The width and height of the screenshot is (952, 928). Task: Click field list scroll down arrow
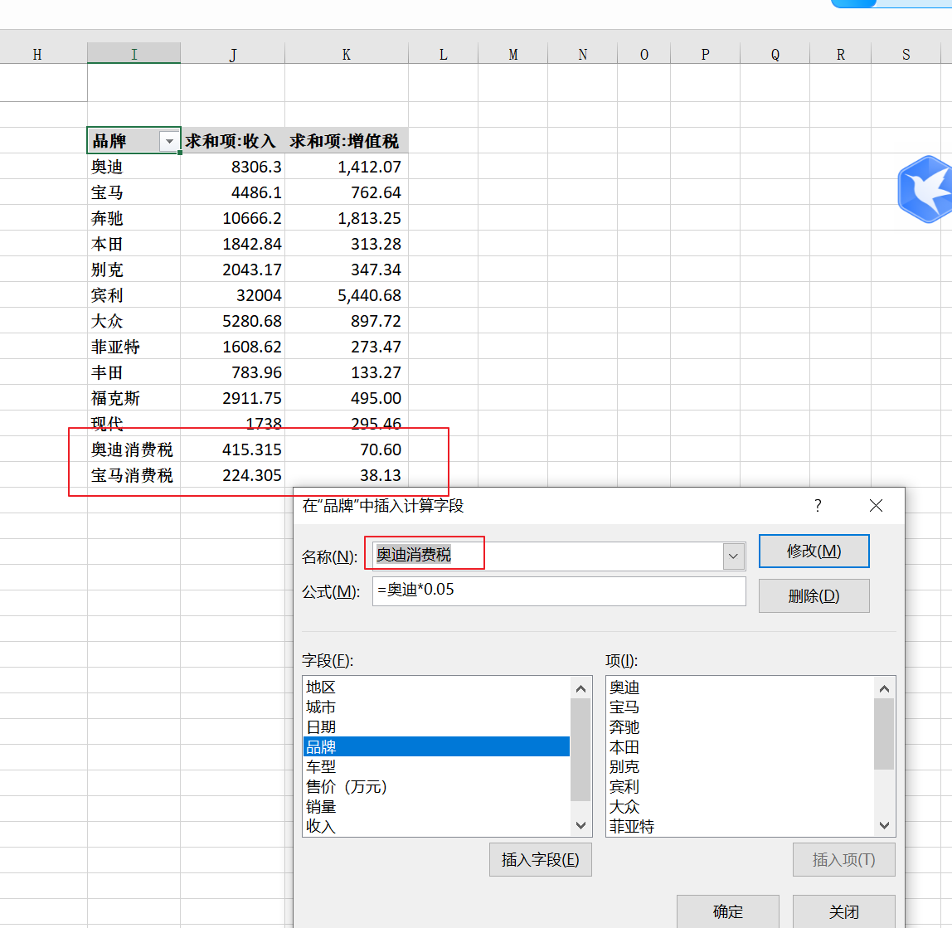(580, 825)
